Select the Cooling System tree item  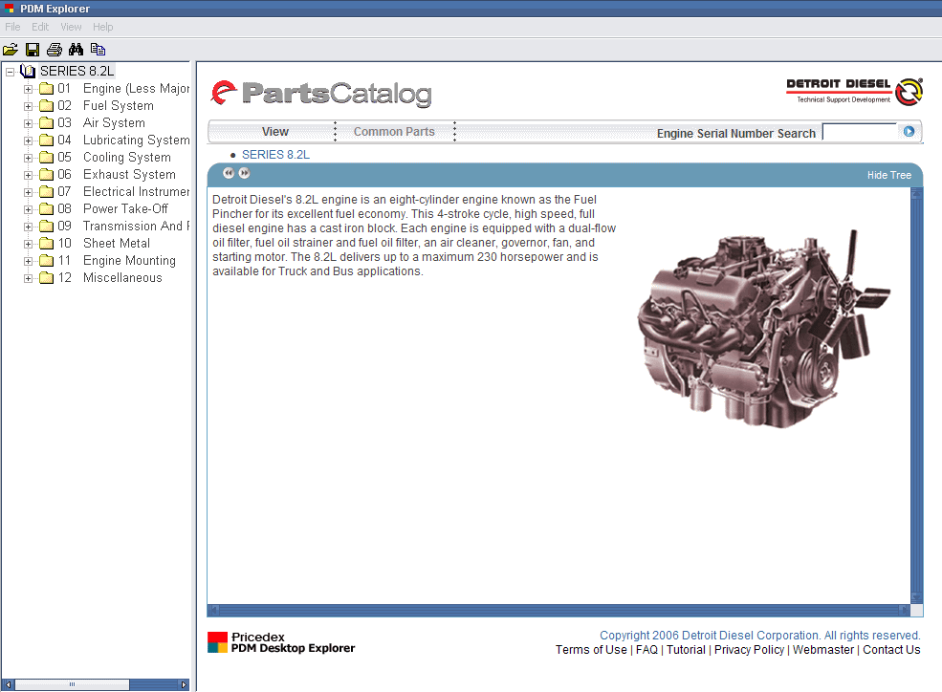(x=127, y=158)
